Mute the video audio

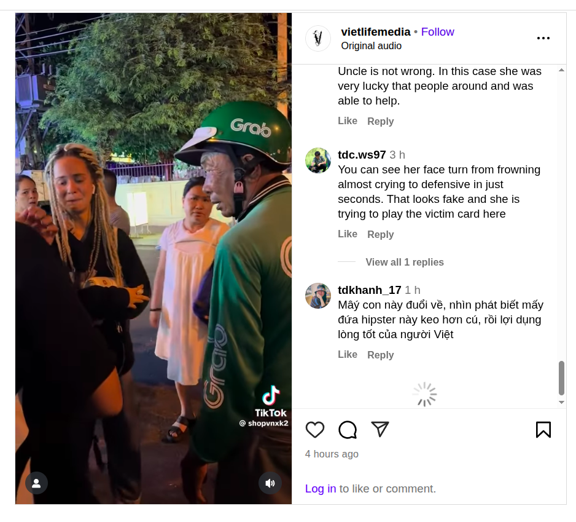click(x=270, y=483)
